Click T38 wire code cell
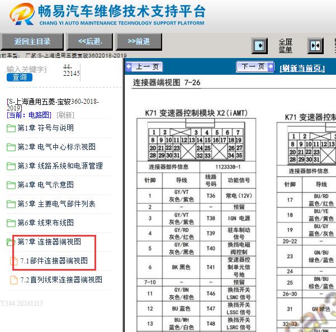The height and width of the screenshot is (332, 336). click(211, 218)
